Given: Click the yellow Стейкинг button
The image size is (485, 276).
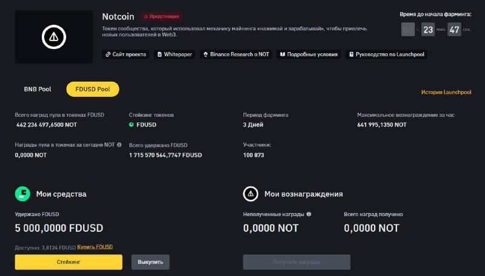Looking at the screenshot, I should (69, 262).
